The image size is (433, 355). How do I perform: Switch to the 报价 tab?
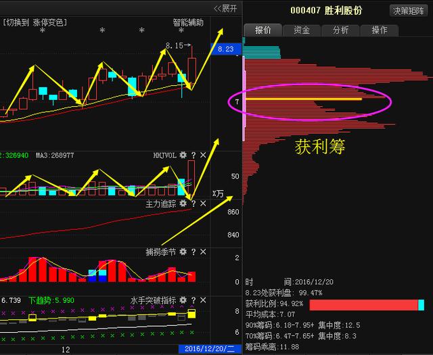click(263, 30)
